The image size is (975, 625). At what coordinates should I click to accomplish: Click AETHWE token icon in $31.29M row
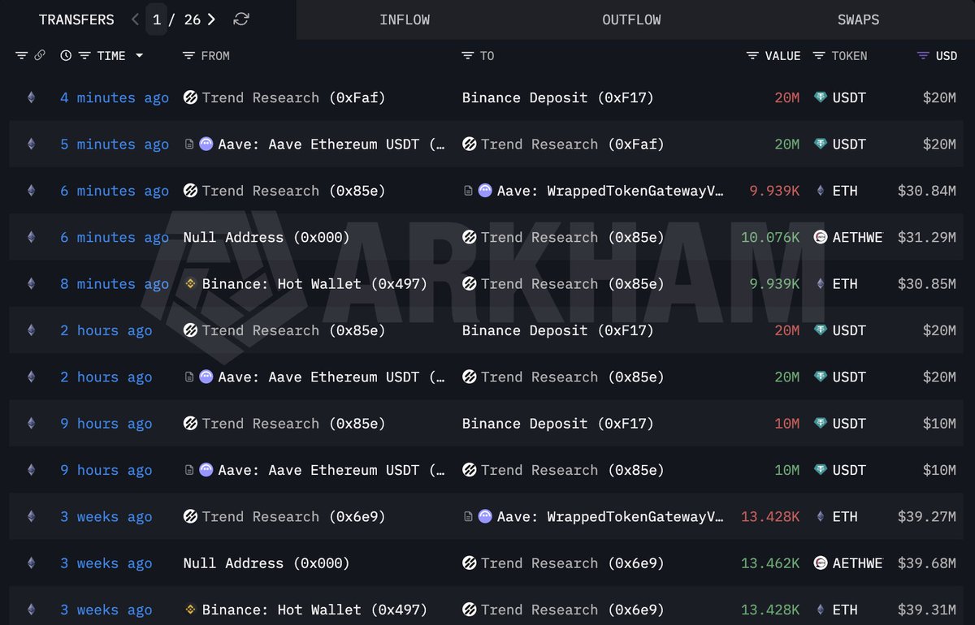point(821,237)
